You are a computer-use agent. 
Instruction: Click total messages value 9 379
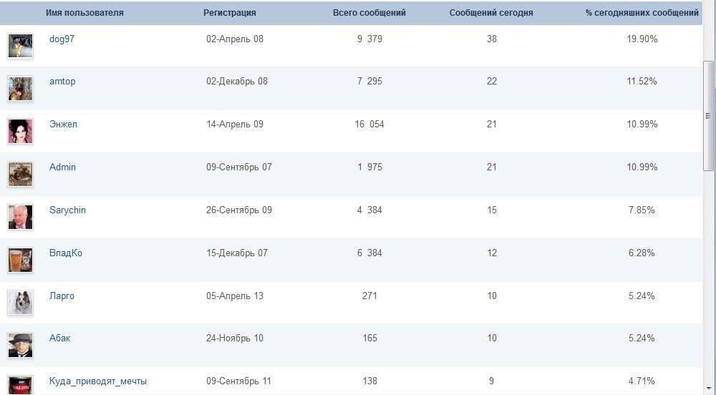[x=370, y=39]
